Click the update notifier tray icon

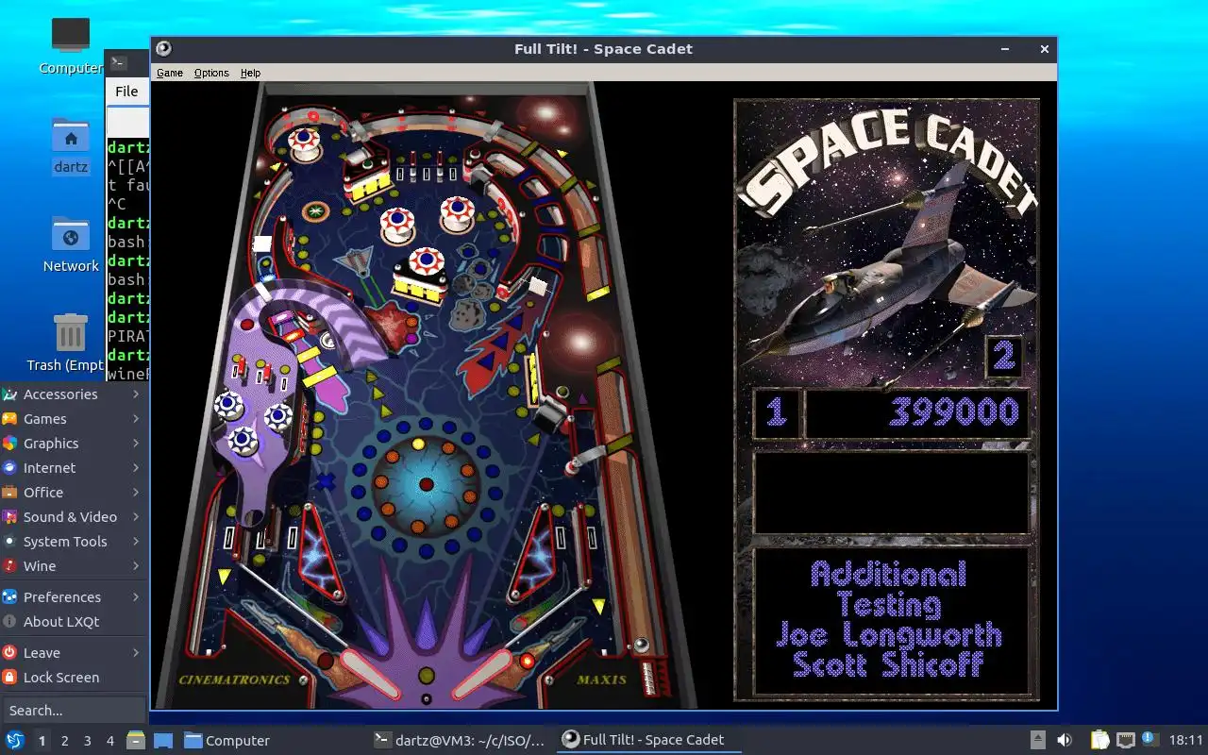[1149, 740]
